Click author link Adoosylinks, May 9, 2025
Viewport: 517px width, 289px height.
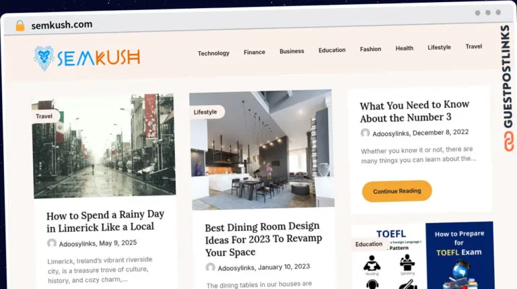[98, 243]
